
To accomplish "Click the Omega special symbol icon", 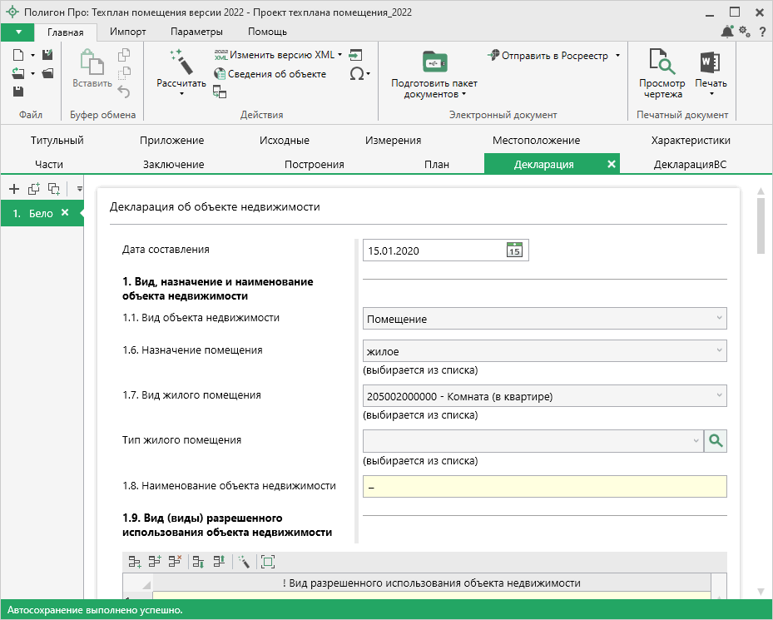I will tap(356, 73).
